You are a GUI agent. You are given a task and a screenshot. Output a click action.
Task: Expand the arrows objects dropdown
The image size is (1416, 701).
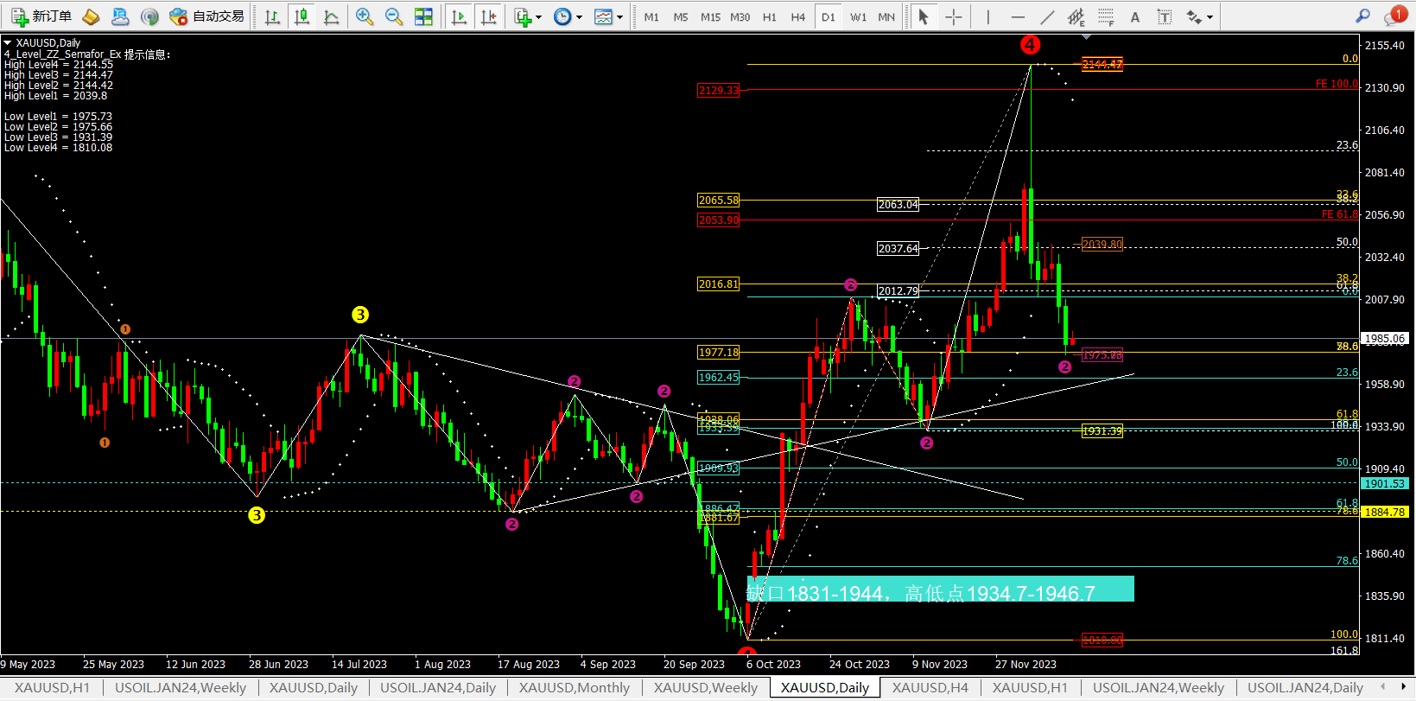[1210, 17]
